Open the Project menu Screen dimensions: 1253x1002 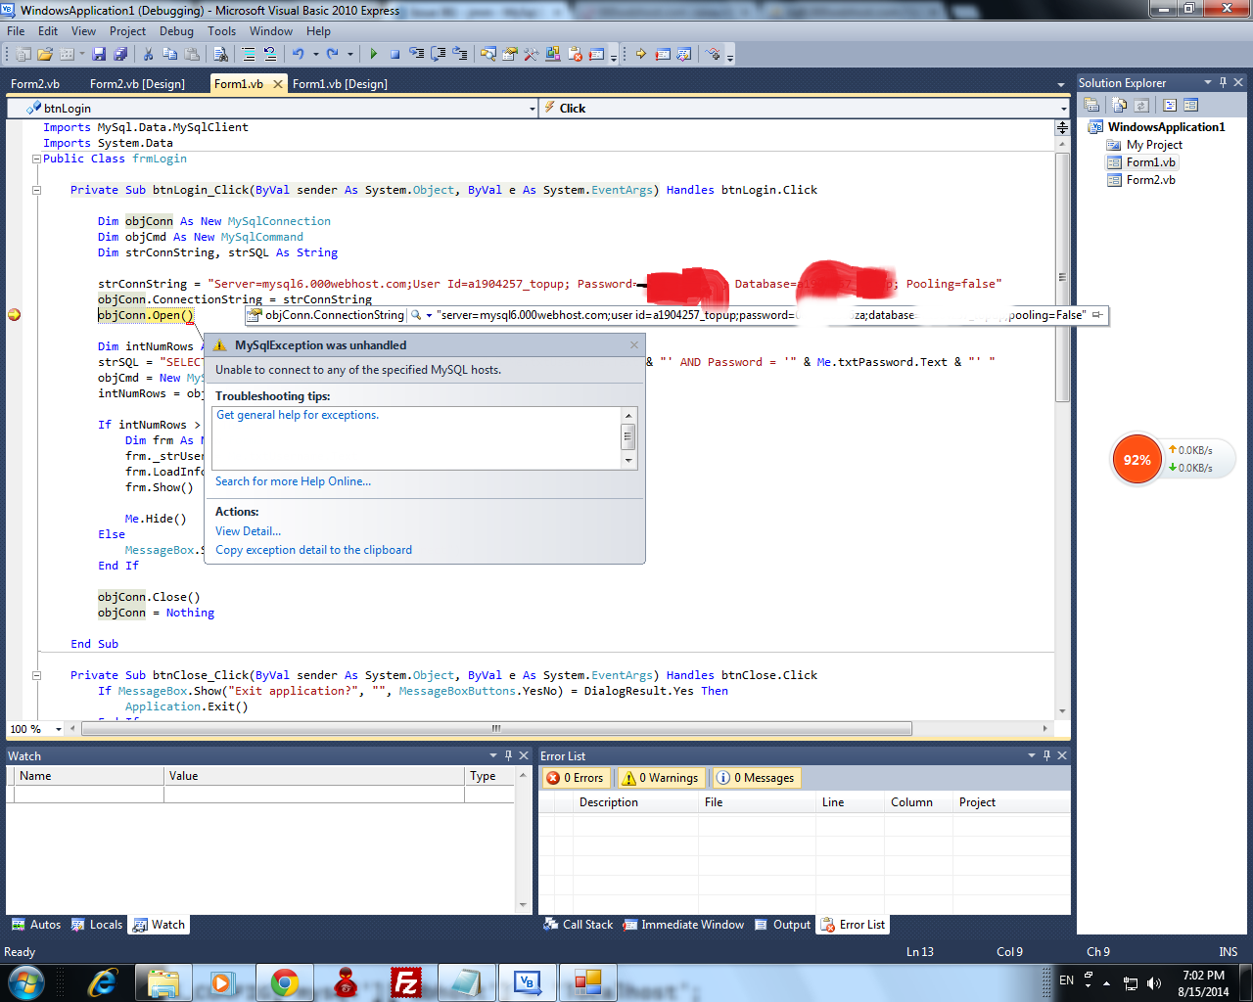pos(127,31)
